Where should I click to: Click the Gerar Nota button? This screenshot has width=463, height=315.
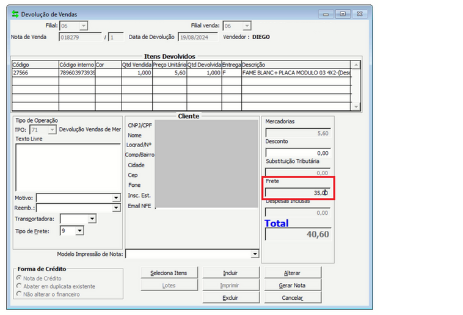click(293, 285)
